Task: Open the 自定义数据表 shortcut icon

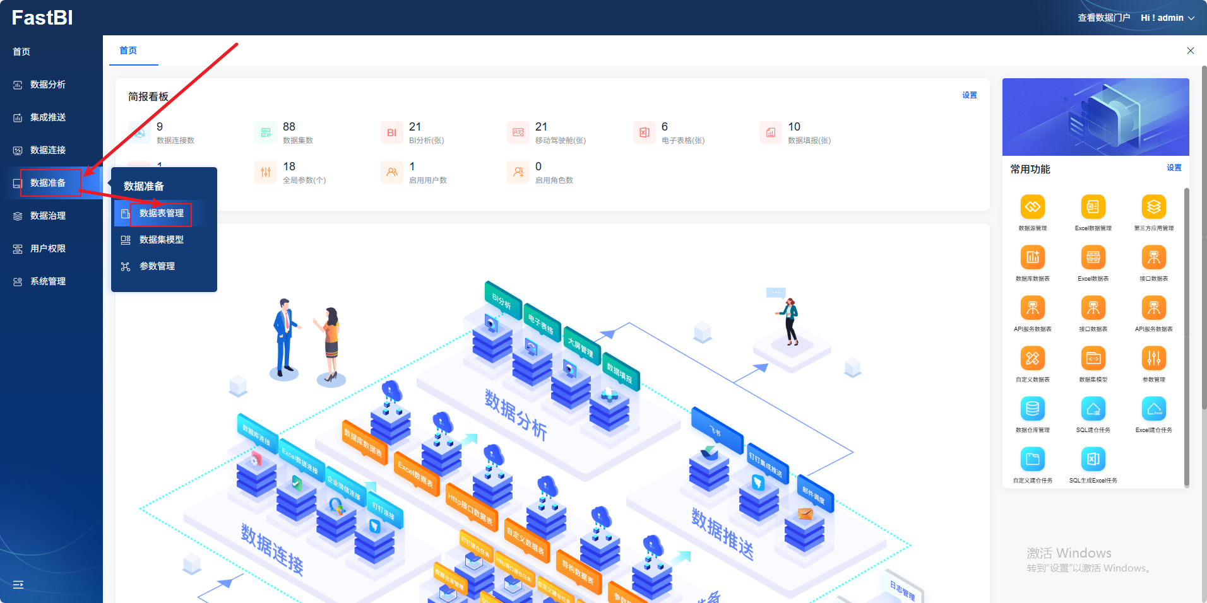Action: pos(1032,359)
